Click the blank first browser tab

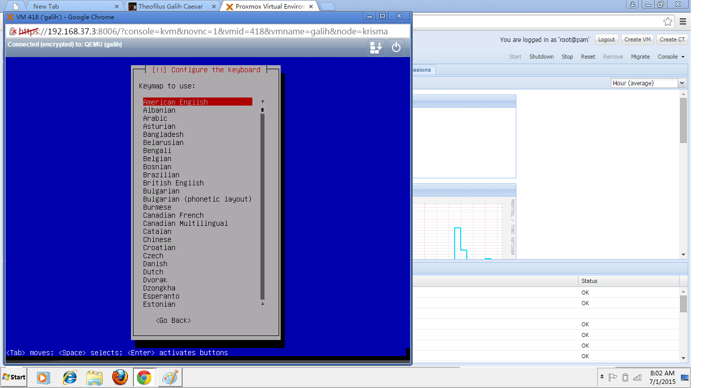15,7
